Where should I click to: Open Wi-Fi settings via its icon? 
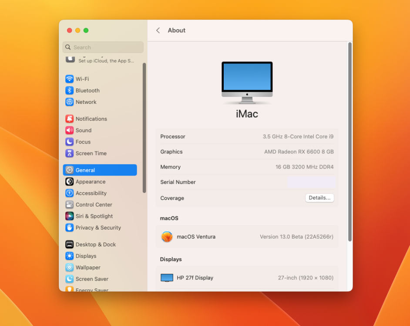69,79
